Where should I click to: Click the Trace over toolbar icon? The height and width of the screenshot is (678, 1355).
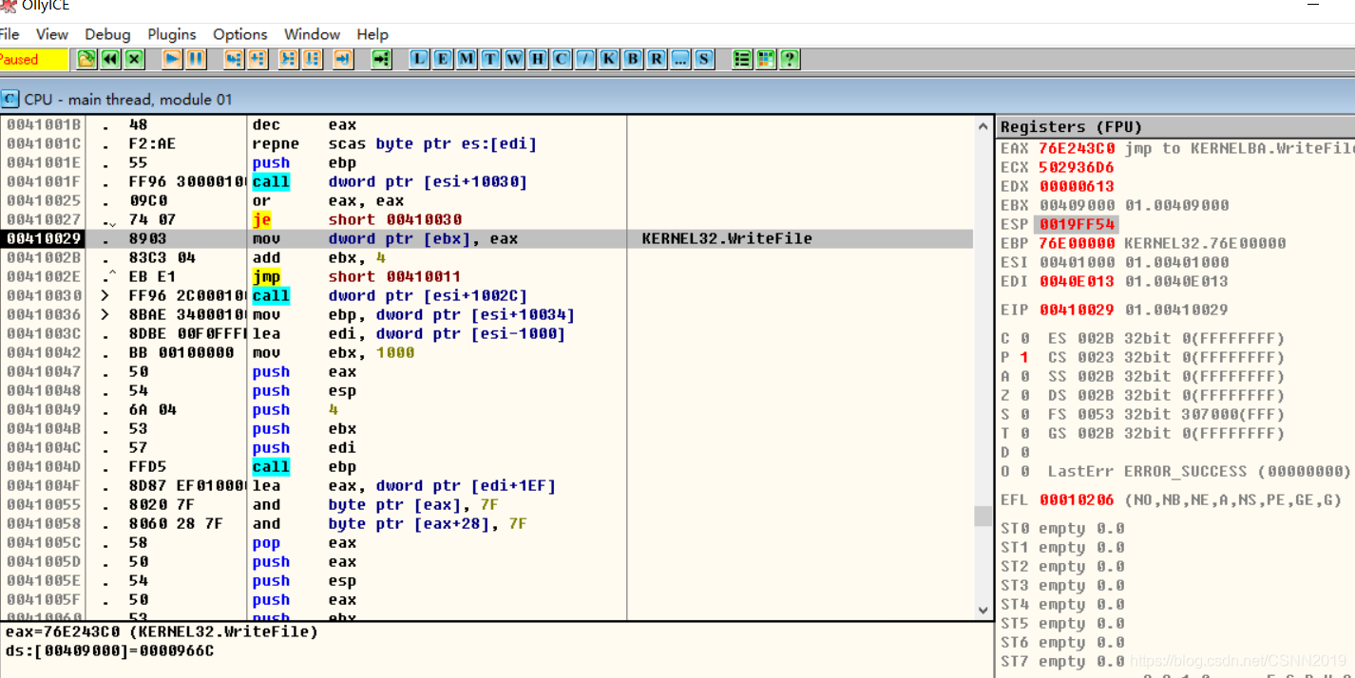(x=313, y=59)
